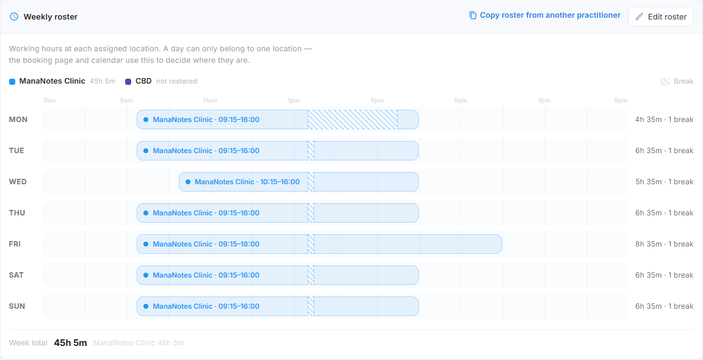Select Monday's long hatched break block
The height and width of the screenshot is (360, 703).
tap(352, 120)
